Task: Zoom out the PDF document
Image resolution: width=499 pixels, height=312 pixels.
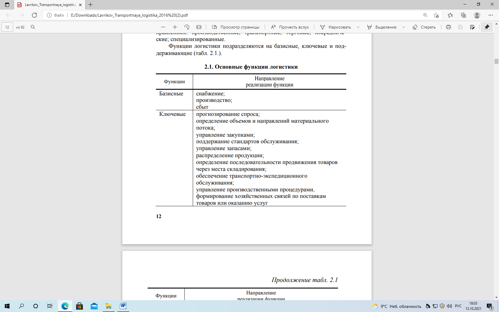Action: coord(163,27)
